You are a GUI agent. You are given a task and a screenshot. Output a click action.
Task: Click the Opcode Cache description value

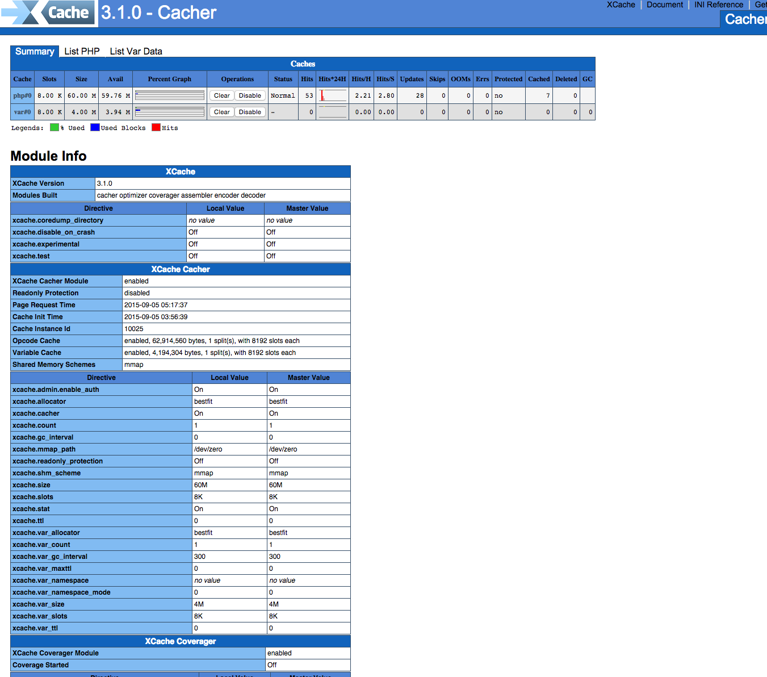coord(212,341)
